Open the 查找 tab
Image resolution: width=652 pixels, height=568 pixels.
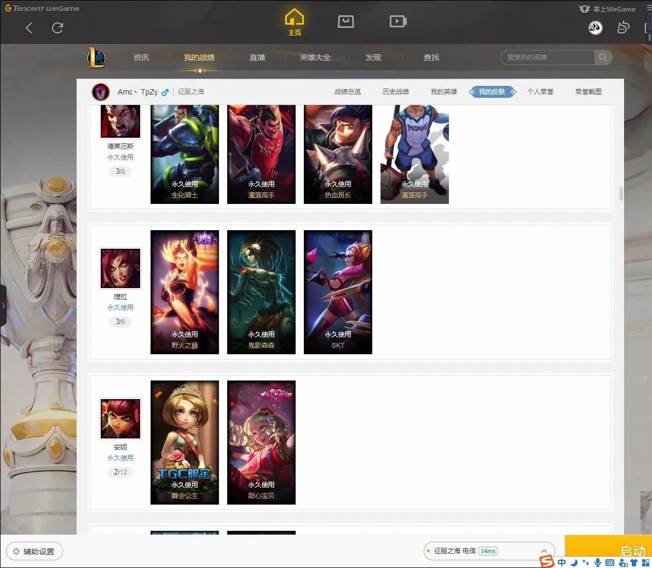431,57
